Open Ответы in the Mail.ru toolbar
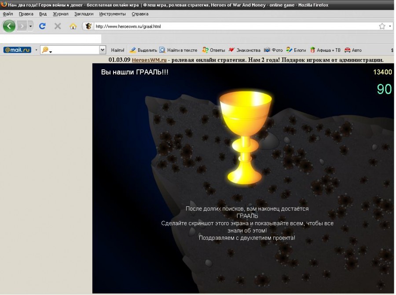The image size is (396, 295). tap(214, 50)
